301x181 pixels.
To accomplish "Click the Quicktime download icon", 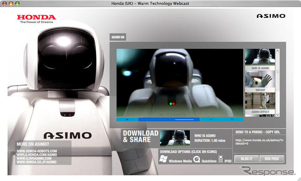I will coord(197,159).
